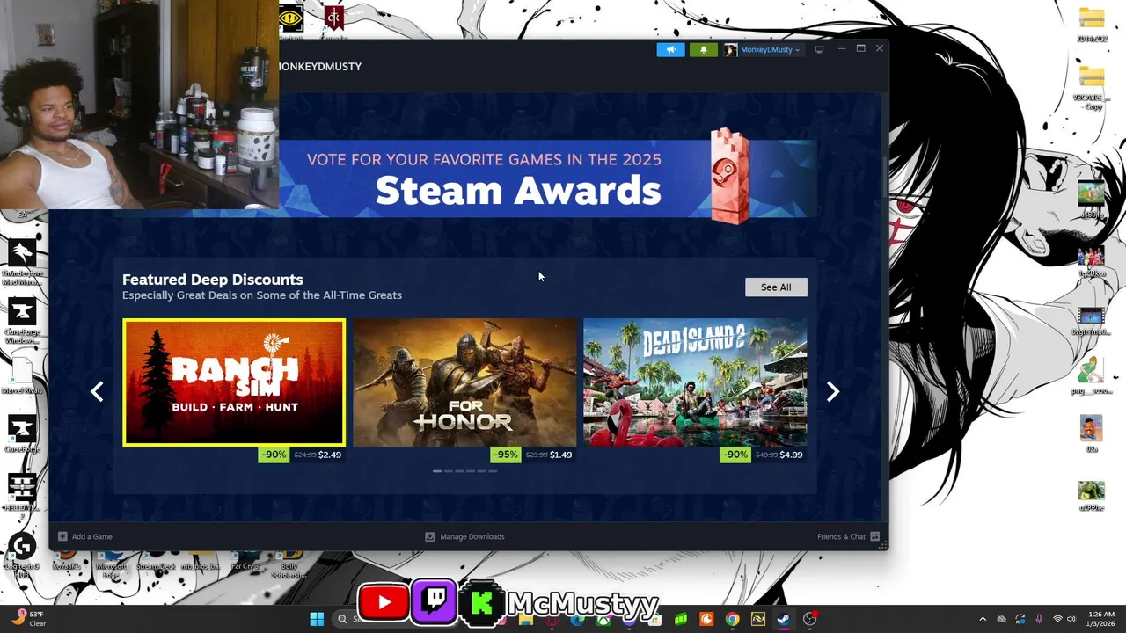The width and height of the screenshot is (1126, 633).
Task: Click For Honor -95% $1.49 price tag
Action: [532, 455]
